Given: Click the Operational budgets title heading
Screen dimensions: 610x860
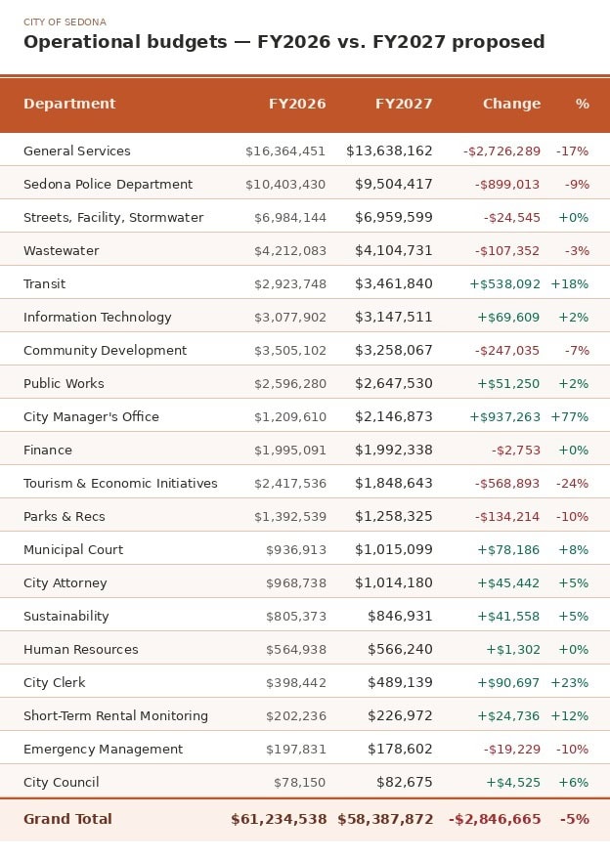Looking at the screenshot, I should point(284,42).
